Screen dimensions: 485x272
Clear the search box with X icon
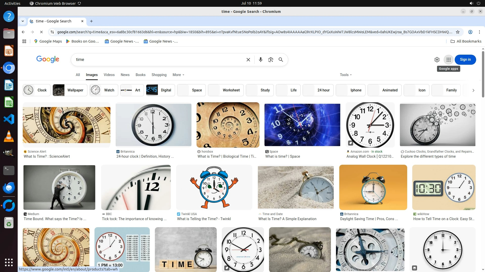(248, 60)
